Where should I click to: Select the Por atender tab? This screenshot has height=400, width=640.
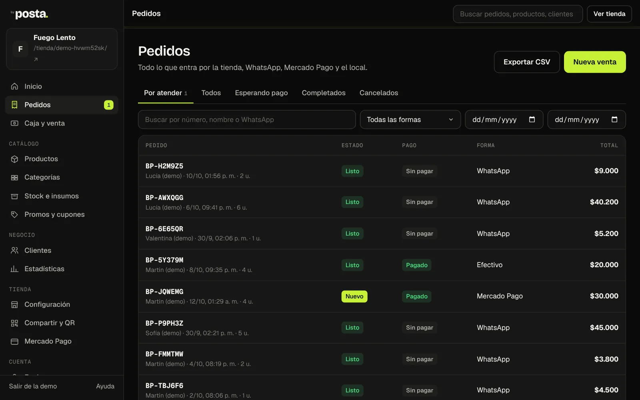click(x=166, y=93)
